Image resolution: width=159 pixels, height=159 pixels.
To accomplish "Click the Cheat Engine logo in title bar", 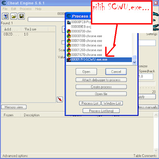I will [4, 3].
